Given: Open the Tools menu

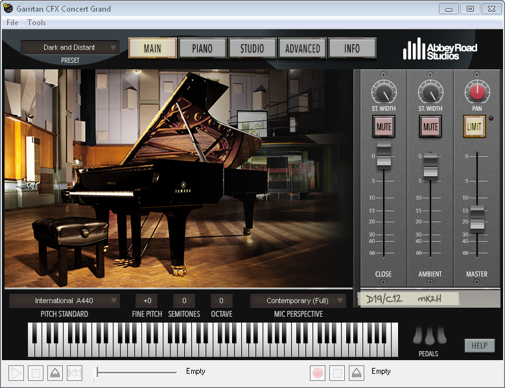Looking at the screenshot, I should point(36,23).
